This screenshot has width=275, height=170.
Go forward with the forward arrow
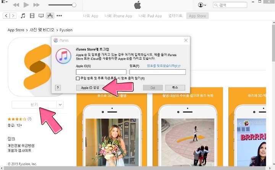tap(13, 16)
